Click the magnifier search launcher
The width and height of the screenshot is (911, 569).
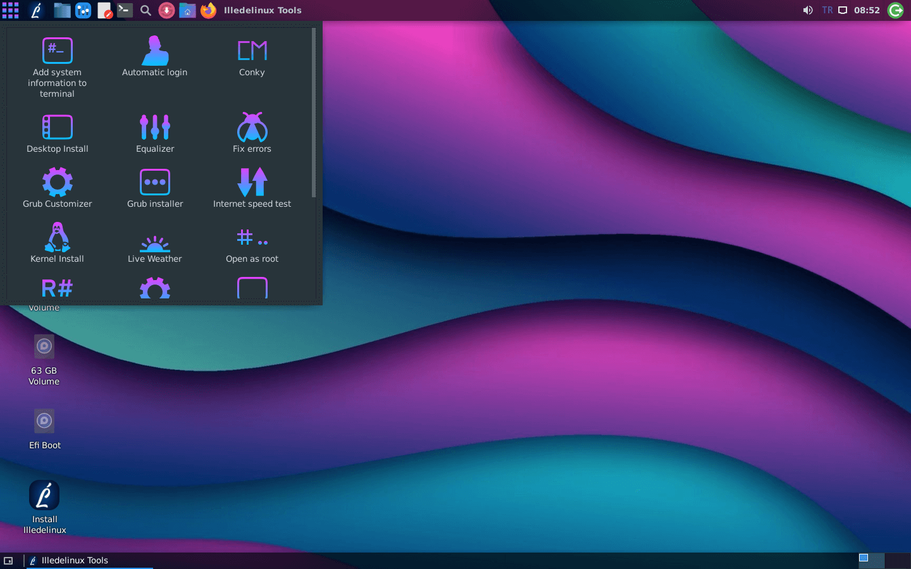[x=146, y=10]
